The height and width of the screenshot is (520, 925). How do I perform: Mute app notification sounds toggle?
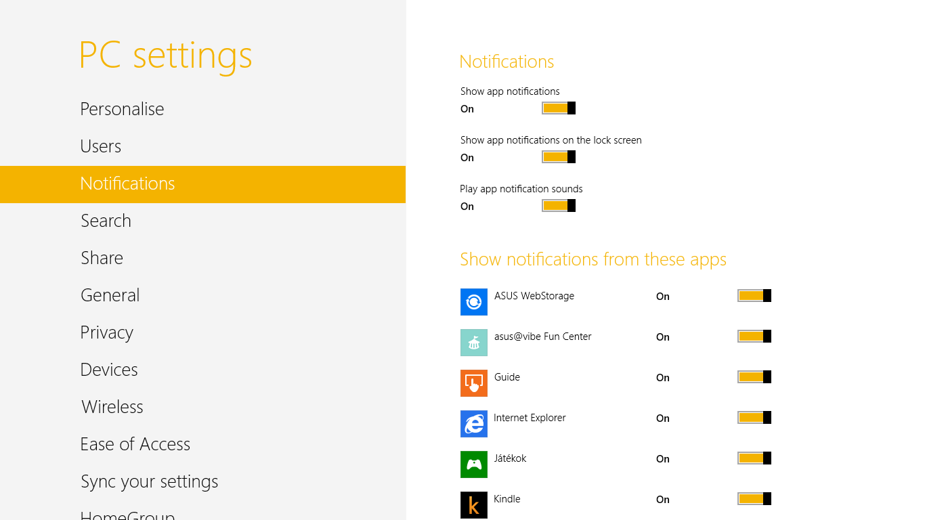pos(558,206)
